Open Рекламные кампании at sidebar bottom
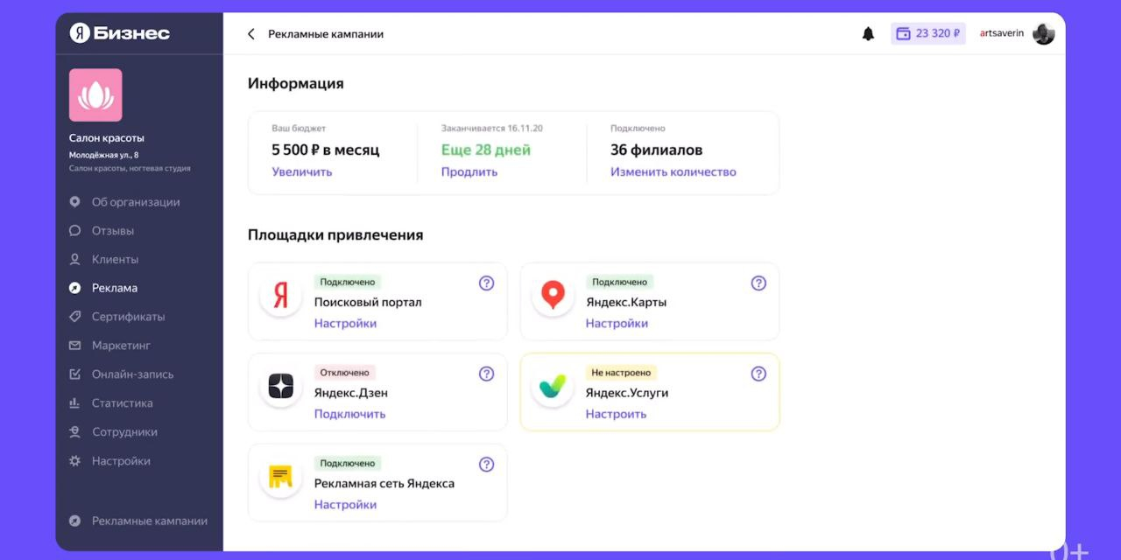Image resolution: width=1121 pixels, height=560 pixels. [149, 521]
